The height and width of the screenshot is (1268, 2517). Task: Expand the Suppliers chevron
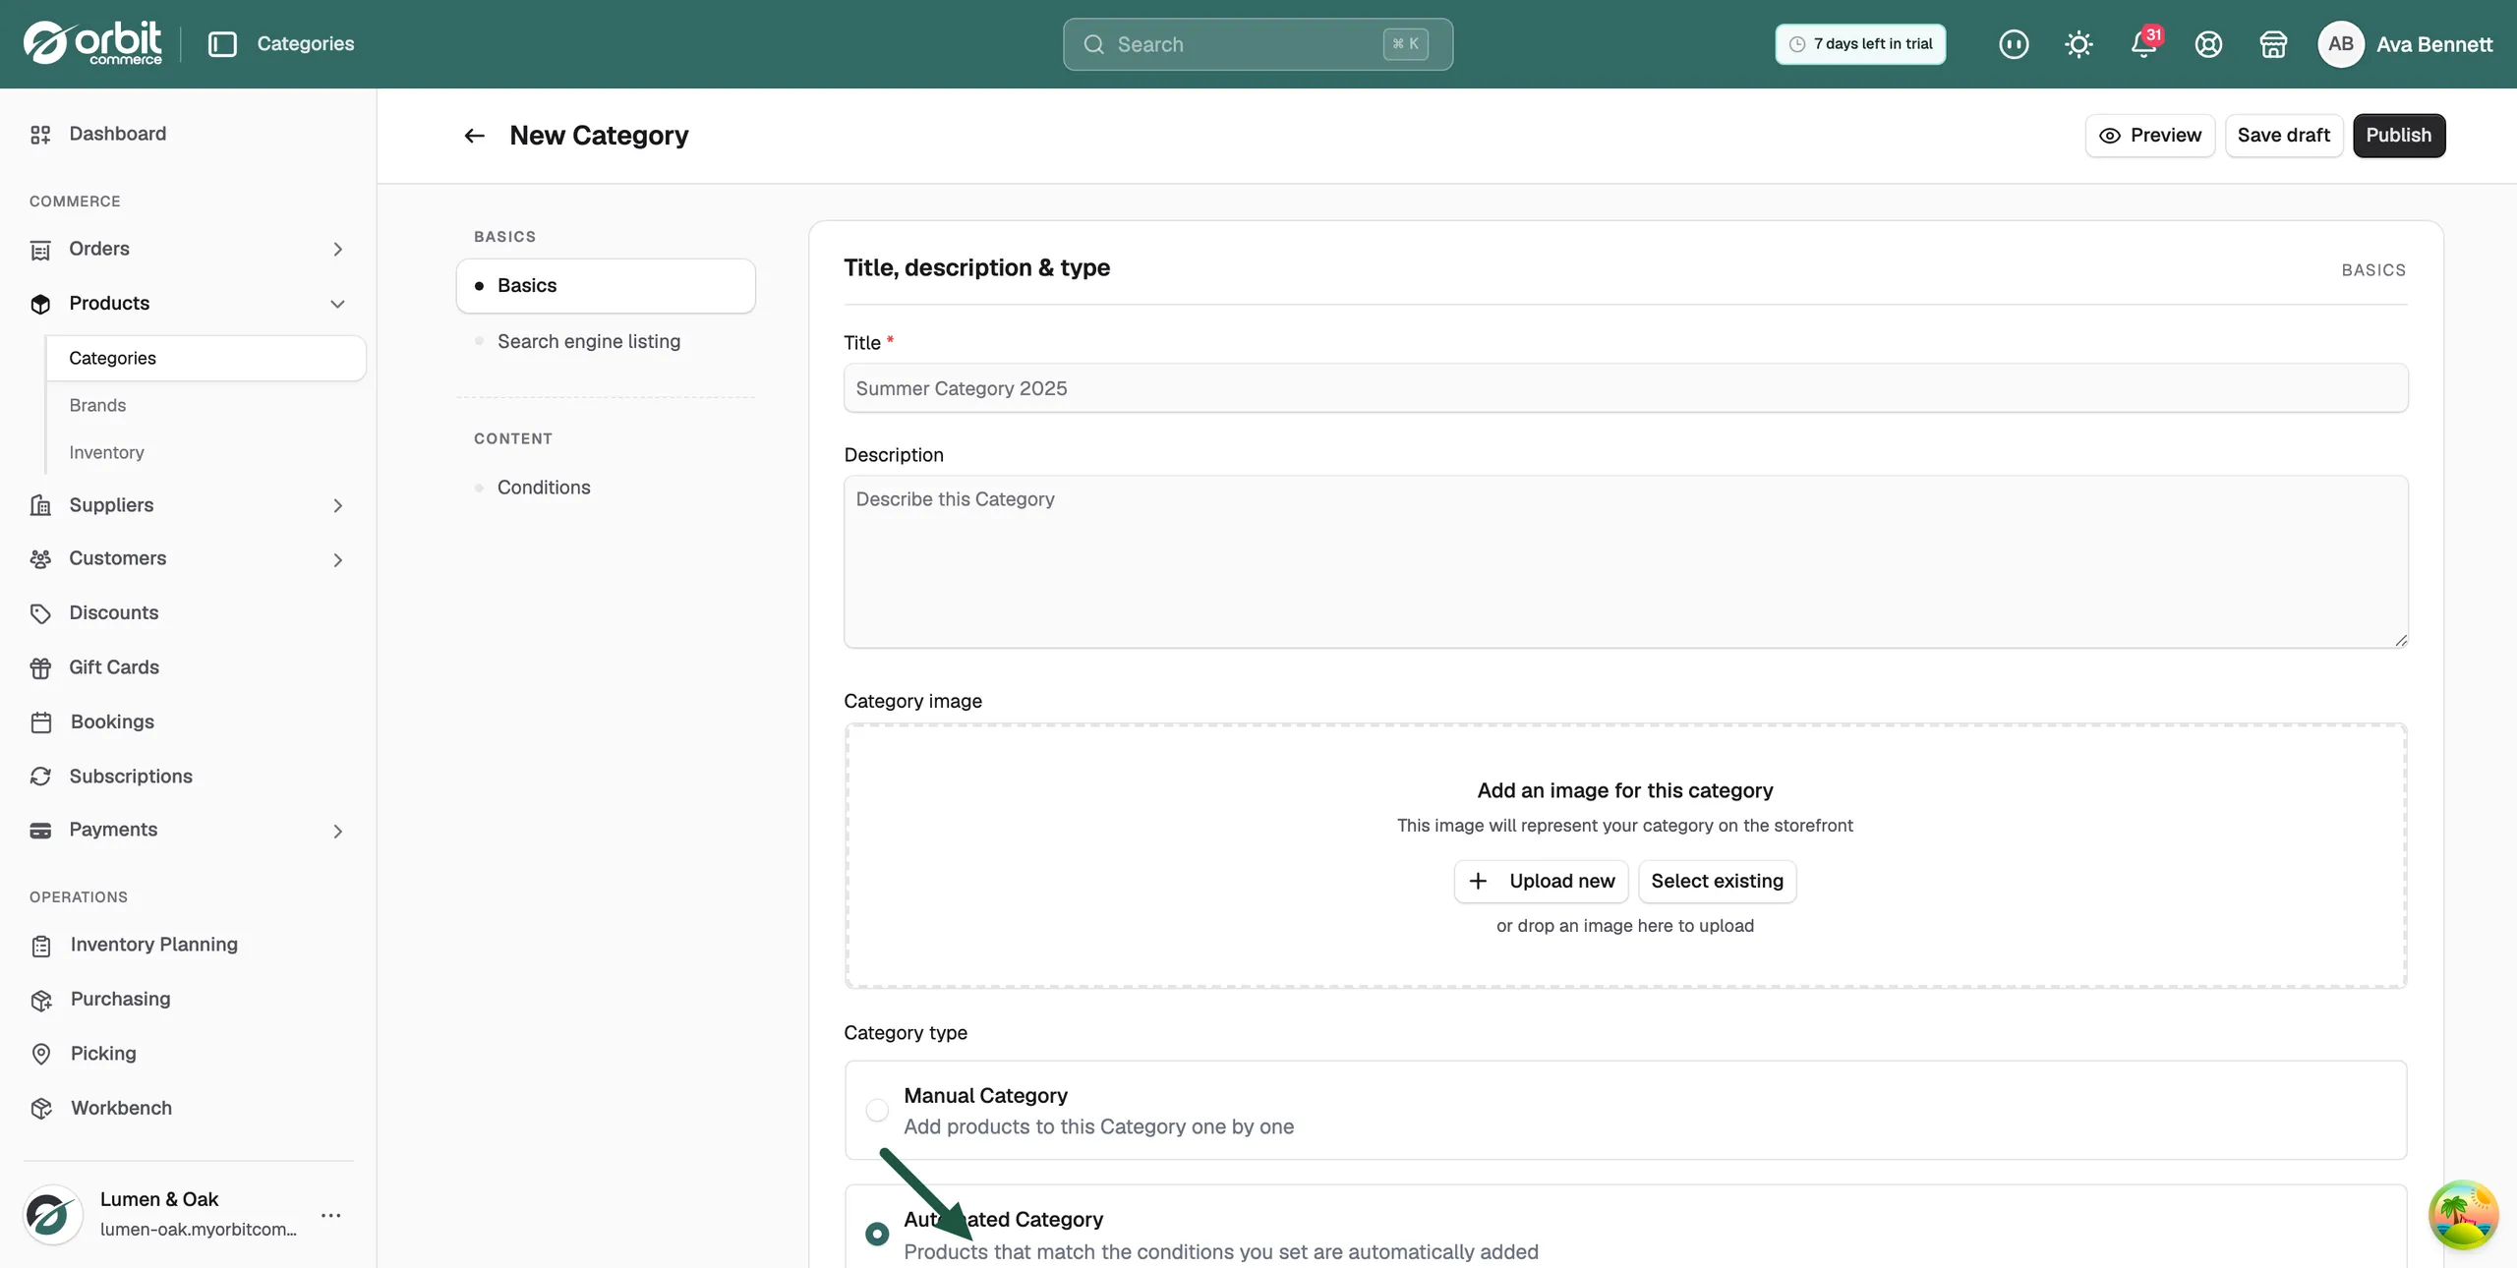click(337, 505)
